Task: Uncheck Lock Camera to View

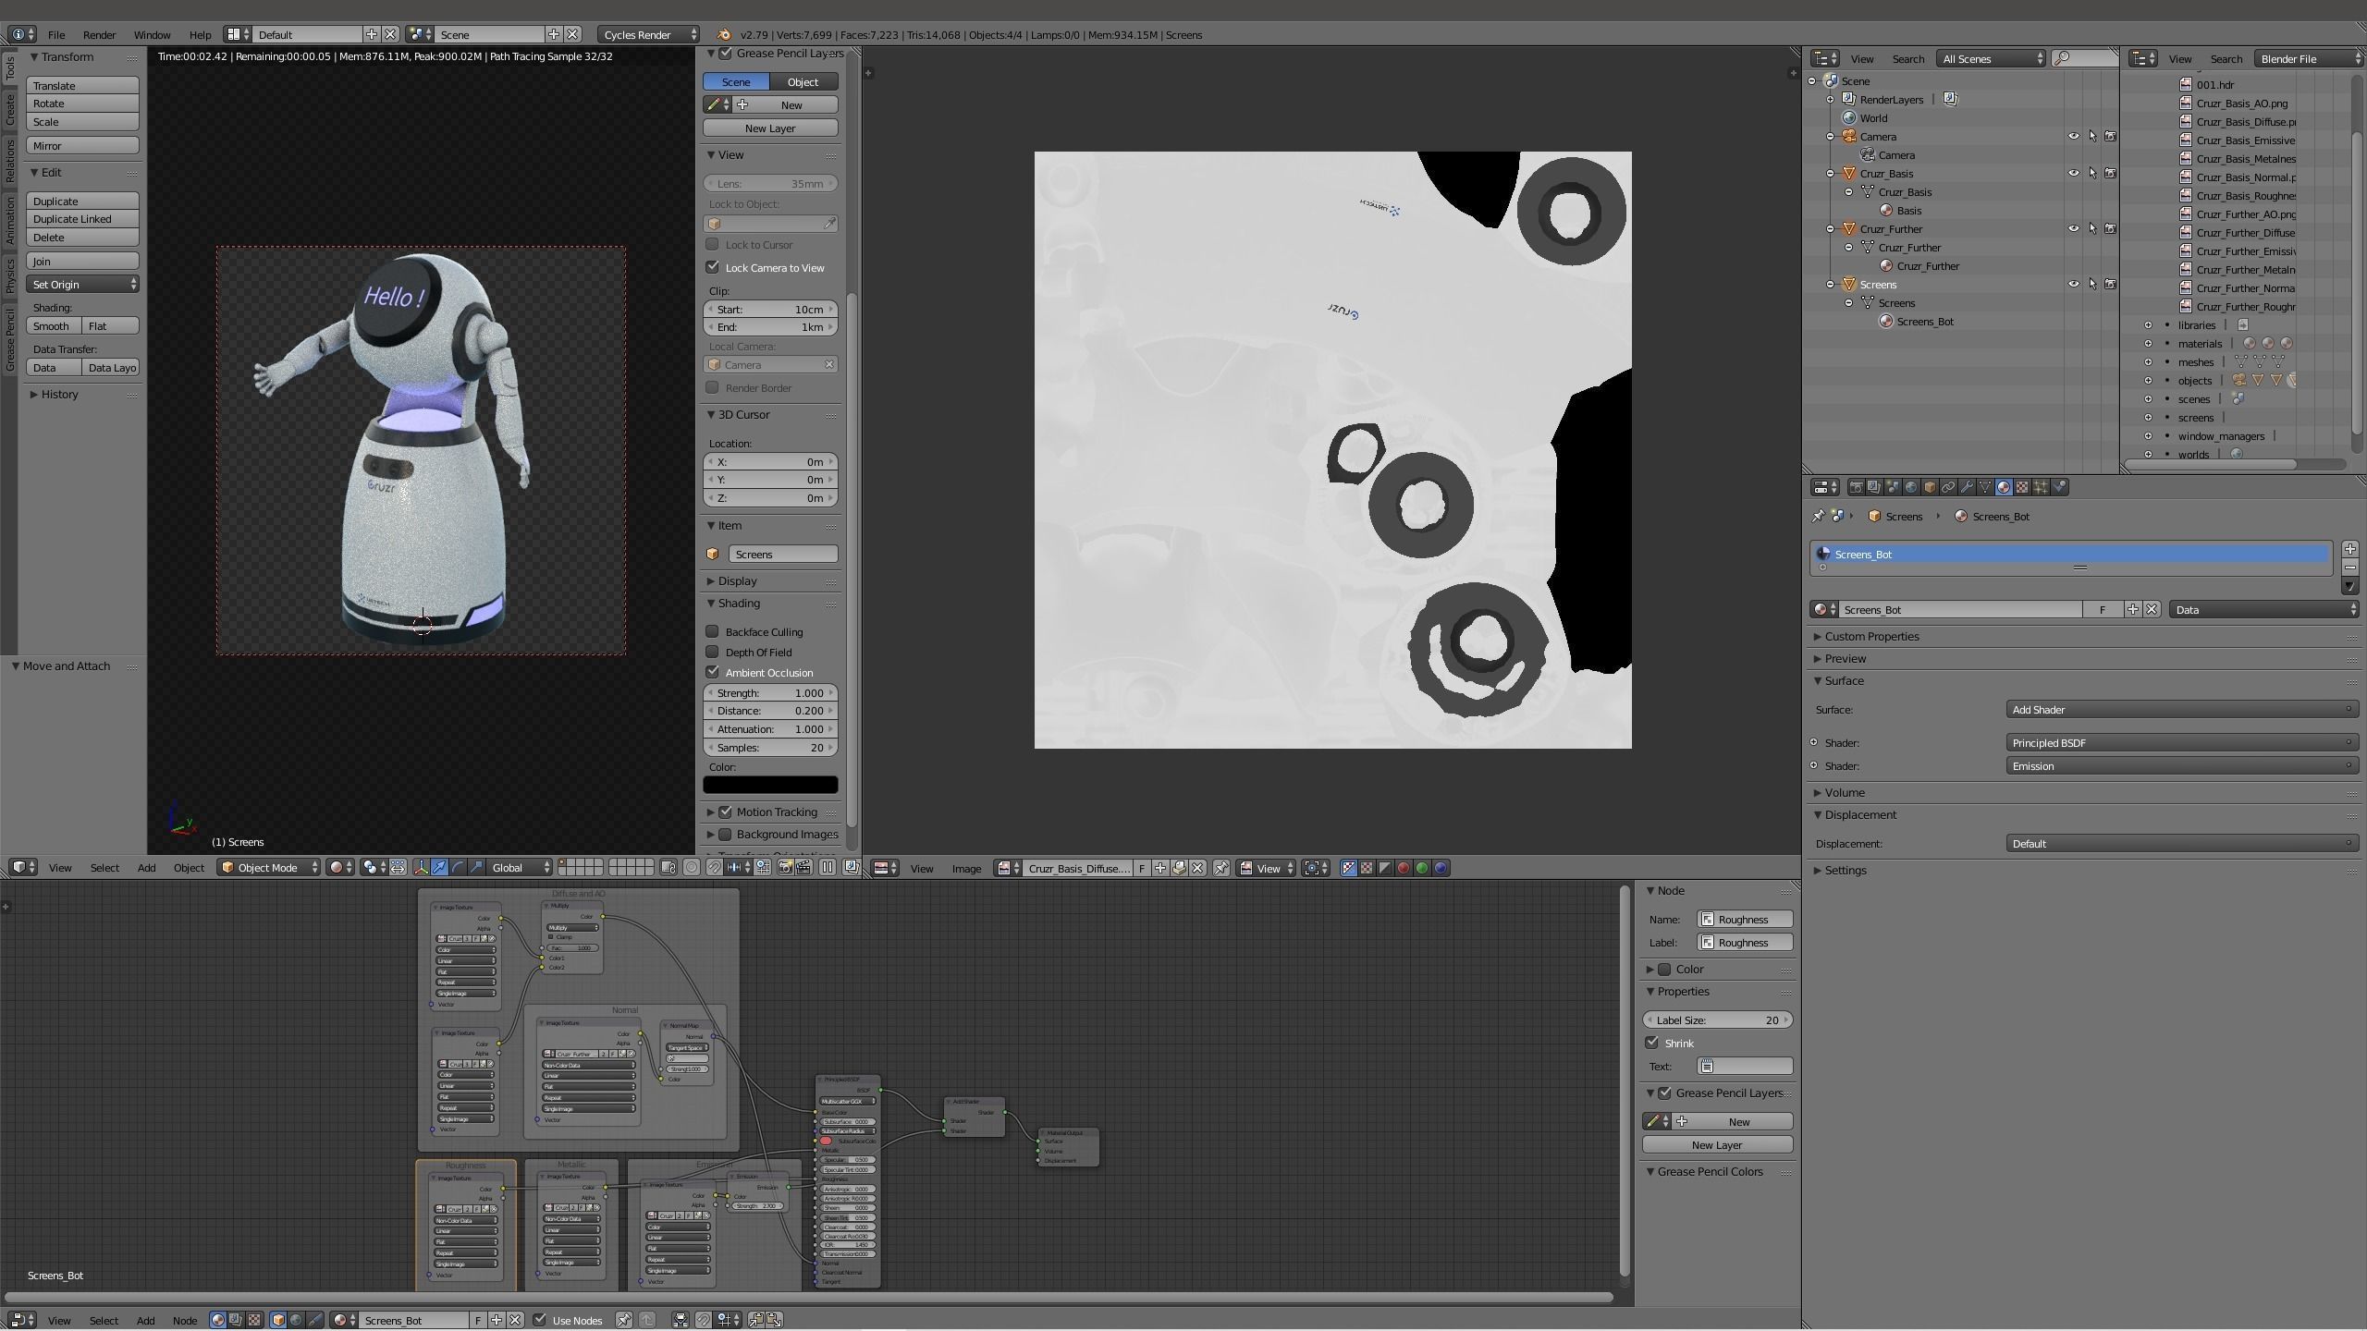Action: [x=713, y=267]
